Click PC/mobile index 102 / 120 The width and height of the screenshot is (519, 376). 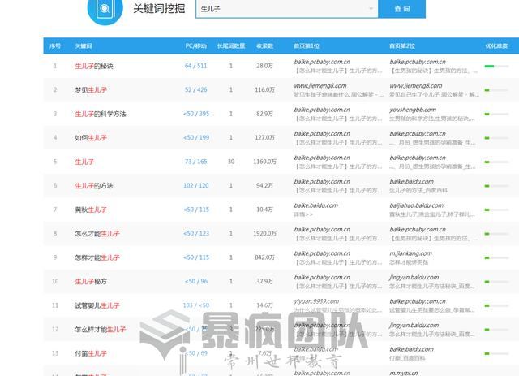196,185
